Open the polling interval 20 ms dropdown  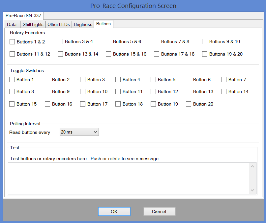tap(79, 132)
